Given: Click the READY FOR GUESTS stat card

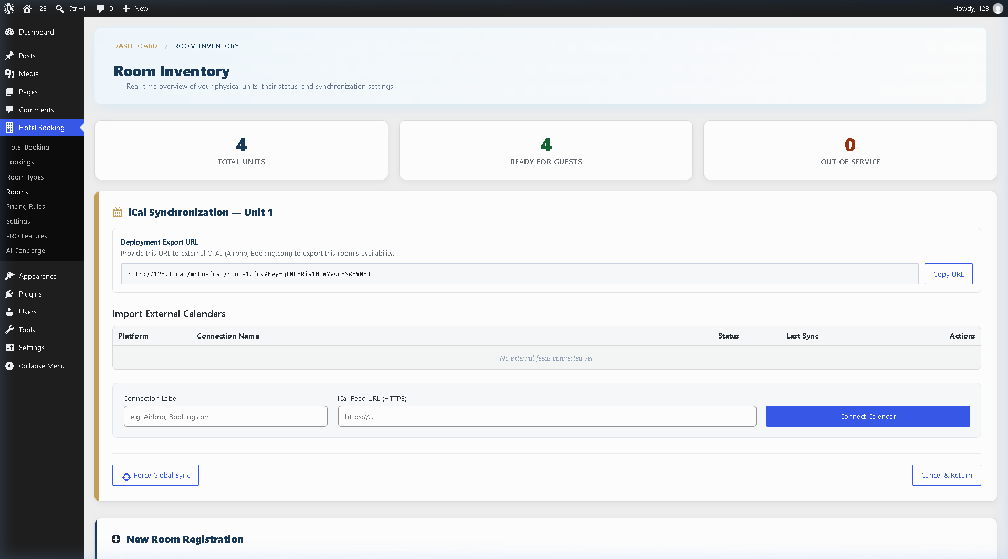Looking at the screenshot, I should [546, 150].
